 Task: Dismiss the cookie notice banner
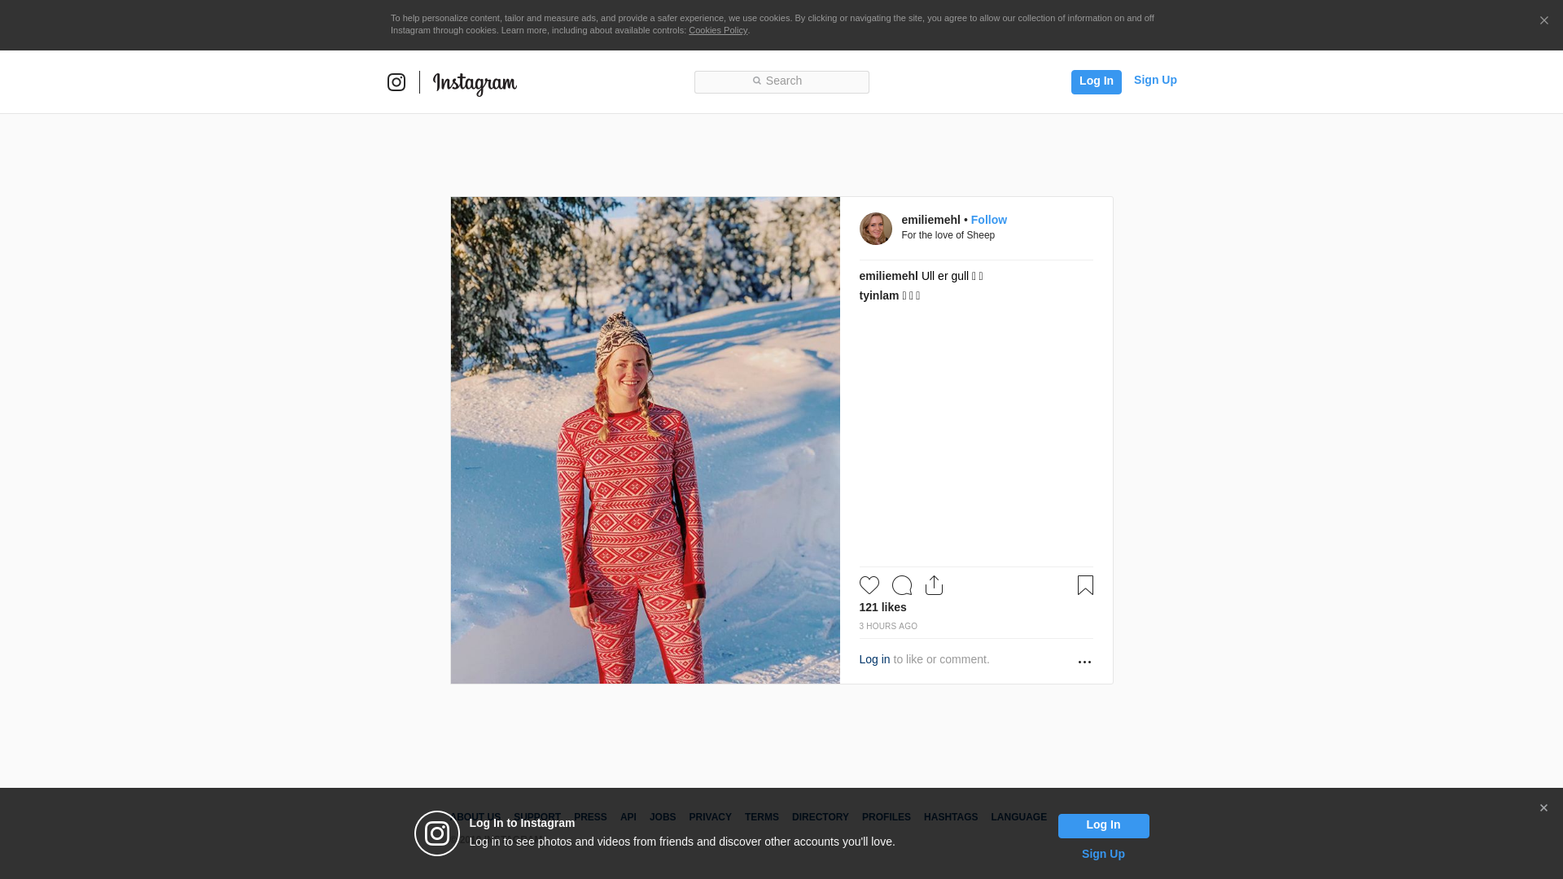pos(1543,20)
